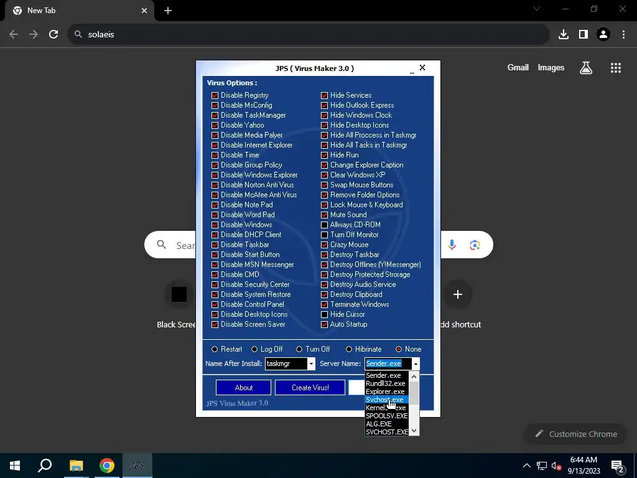Click the Add shortcut plus icon
The width and height of the screenshot is (637, 478).
[458, 294]
